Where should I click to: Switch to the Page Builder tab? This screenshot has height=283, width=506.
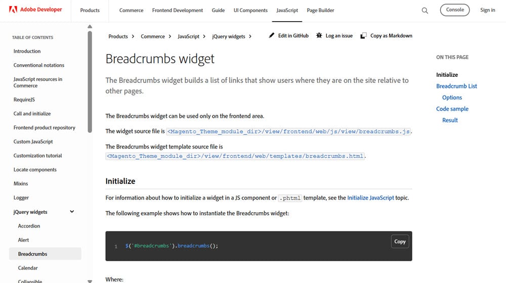pos(320,10)
